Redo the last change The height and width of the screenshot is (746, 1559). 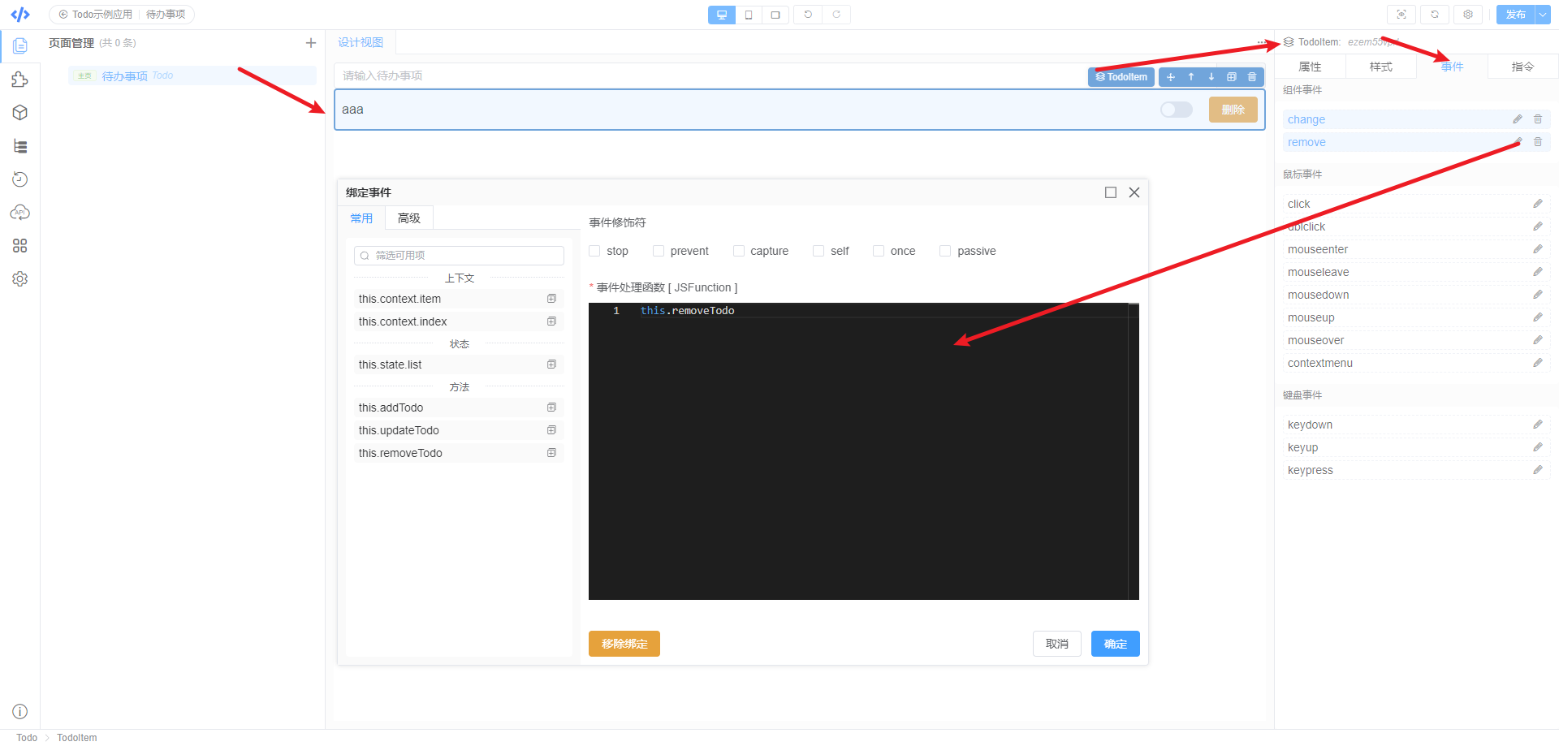[x=836, y=15]
